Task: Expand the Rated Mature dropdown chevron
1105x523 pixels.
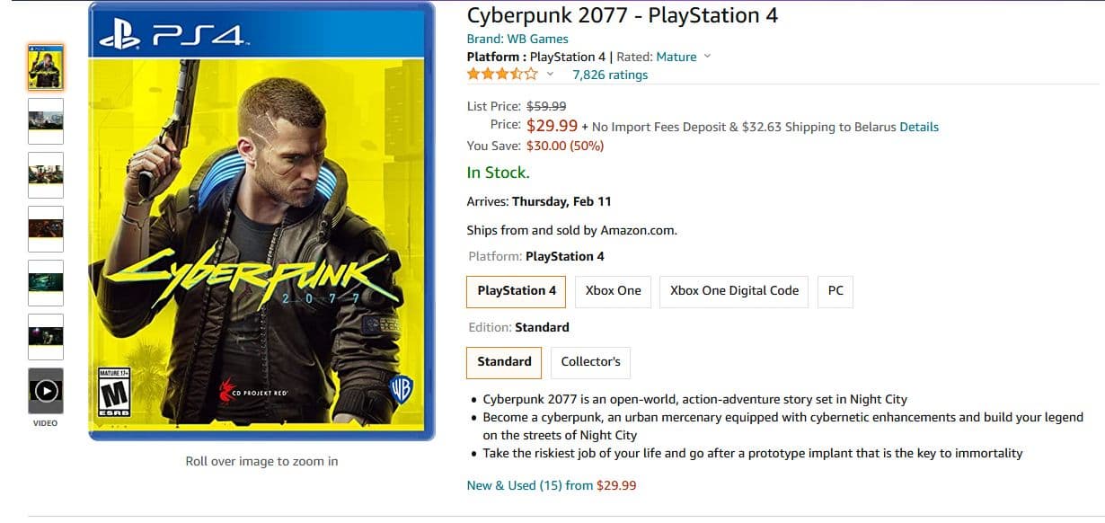Action: pyautogui.click(x=707, y=57)
